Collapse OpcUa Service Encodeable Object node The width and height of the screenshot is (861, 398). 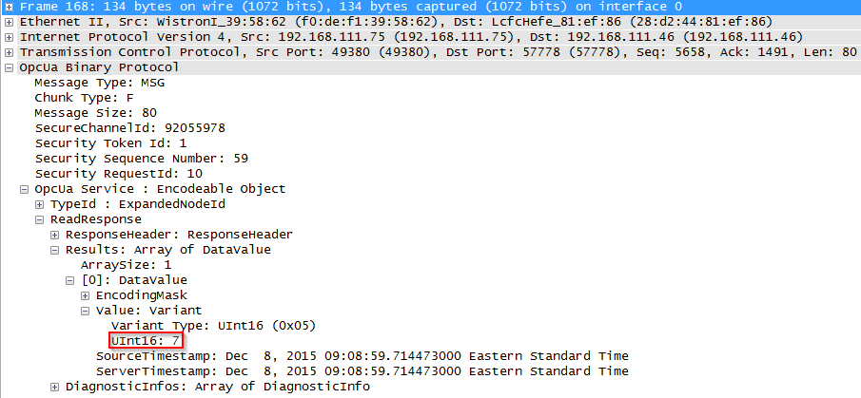pos(24,189)
